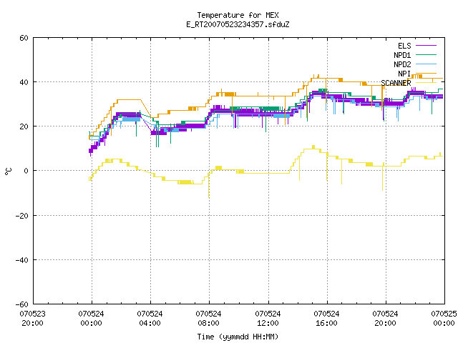Click the ELS legend label
Viewport: 458px width, 343px height.
tap(404, 46)
